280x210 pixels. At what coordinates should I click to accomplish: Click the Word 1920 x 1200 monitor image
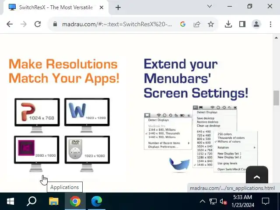click(87, 115)
